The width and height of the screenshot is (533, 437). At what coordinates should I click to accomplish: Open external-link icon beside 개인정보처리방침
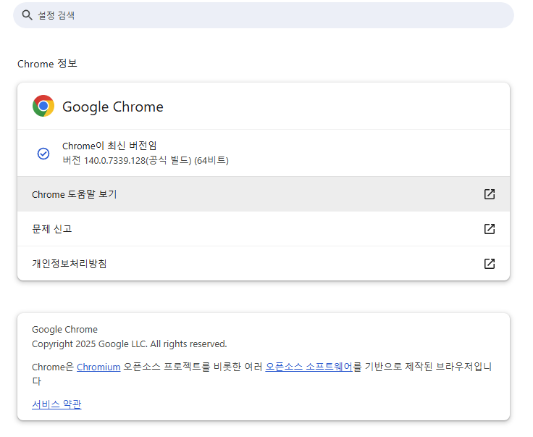489,264
